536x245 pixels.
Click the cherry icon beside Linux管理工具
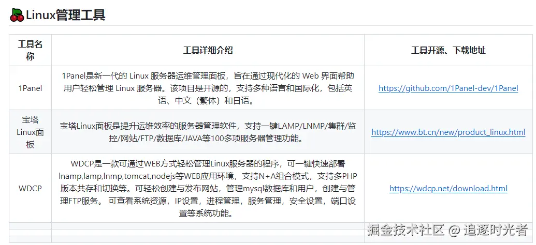[17, 16]
